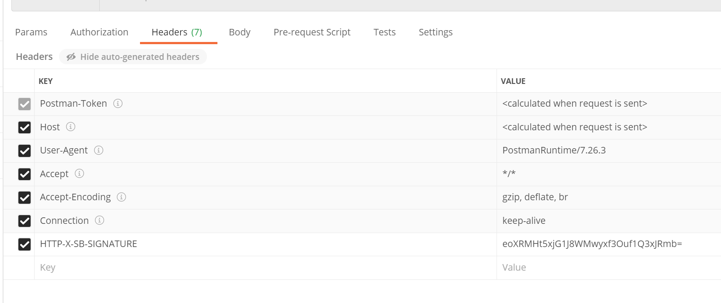Screen dimensions: 721x303
Task: Click the HTTP-X-SB-SIGNATURE value field
Action: (x=609, y=244)
